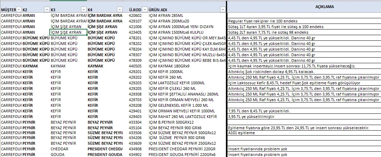Image resolution: width=381 pixels, height=157 pixels.
Task: Click the outlined İÇİM ŞİŞE AYRAN active cell
Action: (x=68, y=32)
